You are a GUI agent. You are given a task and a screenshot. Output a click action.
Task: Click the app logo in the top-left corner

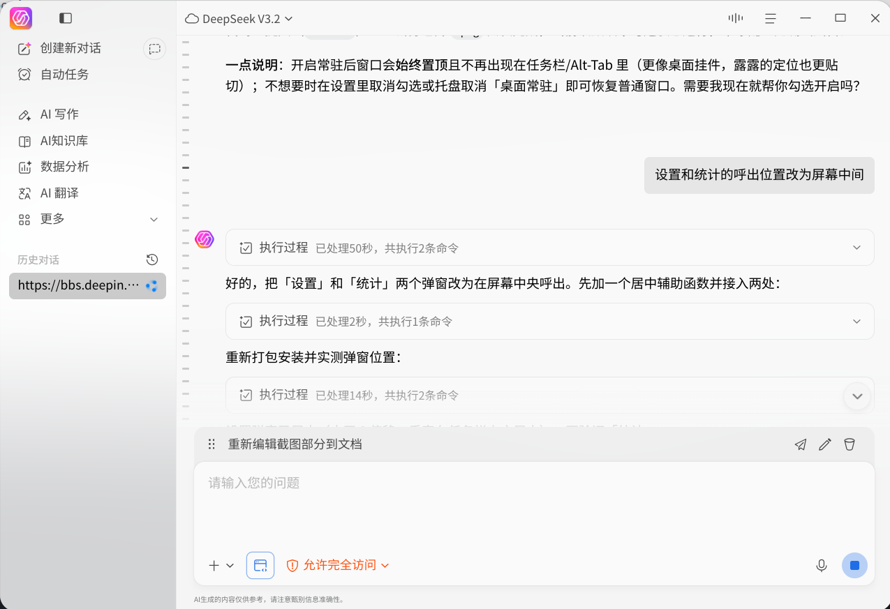coord(21,18)
